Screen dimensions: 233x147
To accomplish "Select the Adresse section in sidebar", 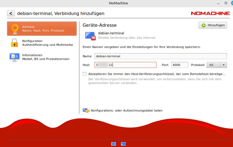I will 43,29.
